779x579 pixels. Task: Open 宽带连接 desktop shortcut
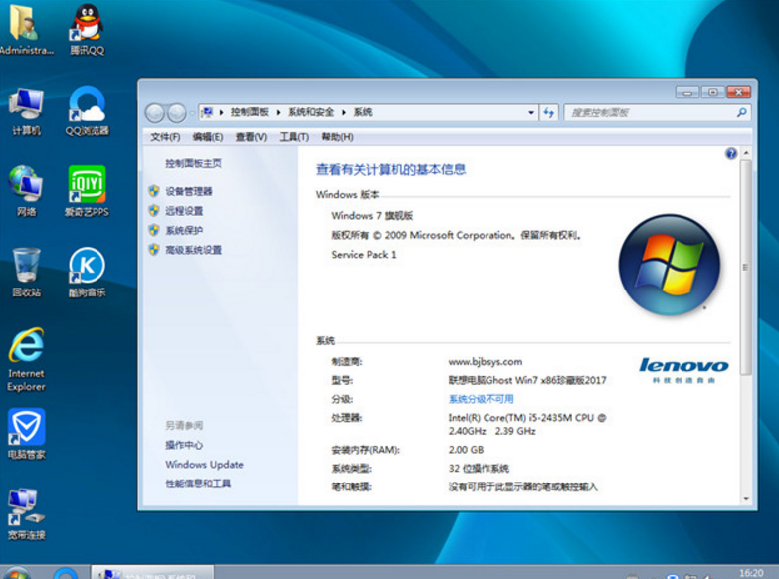tap(26, 514)
